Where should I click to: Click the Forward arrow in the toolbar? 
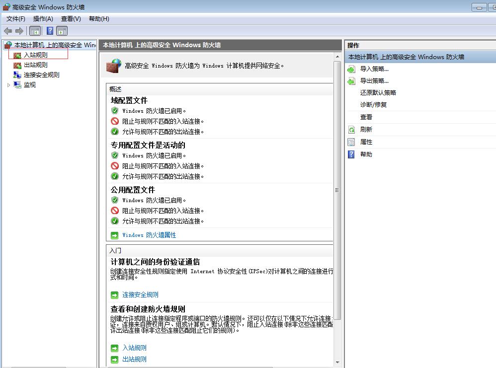pyautogui.click(x=19, y=31)
